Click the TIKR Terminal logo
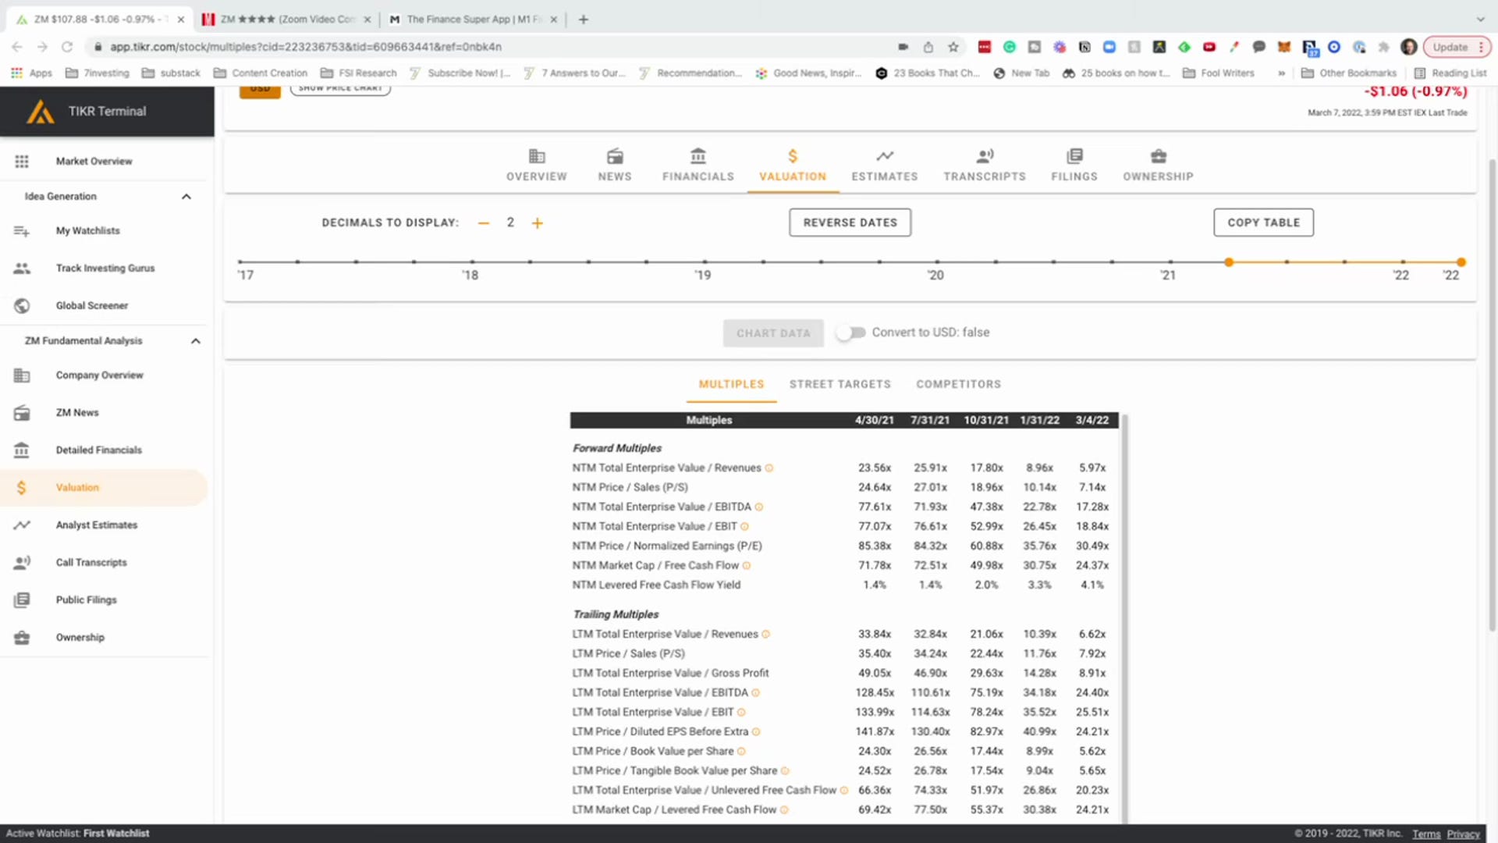The height and width of the screenshot is (843, 1498). click(41, 112)
